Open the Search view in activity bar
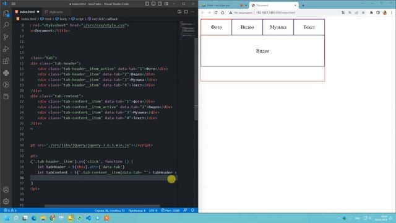Viewport: 396px width, 223px height. [6, 25]
